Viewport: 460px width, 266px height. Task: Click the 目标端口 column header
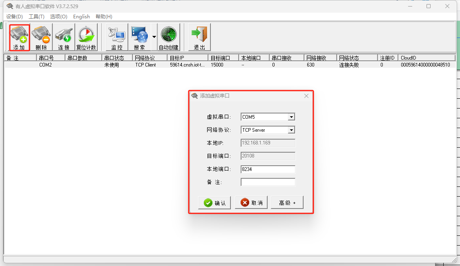pyautogui.click(x=223, y=58)
